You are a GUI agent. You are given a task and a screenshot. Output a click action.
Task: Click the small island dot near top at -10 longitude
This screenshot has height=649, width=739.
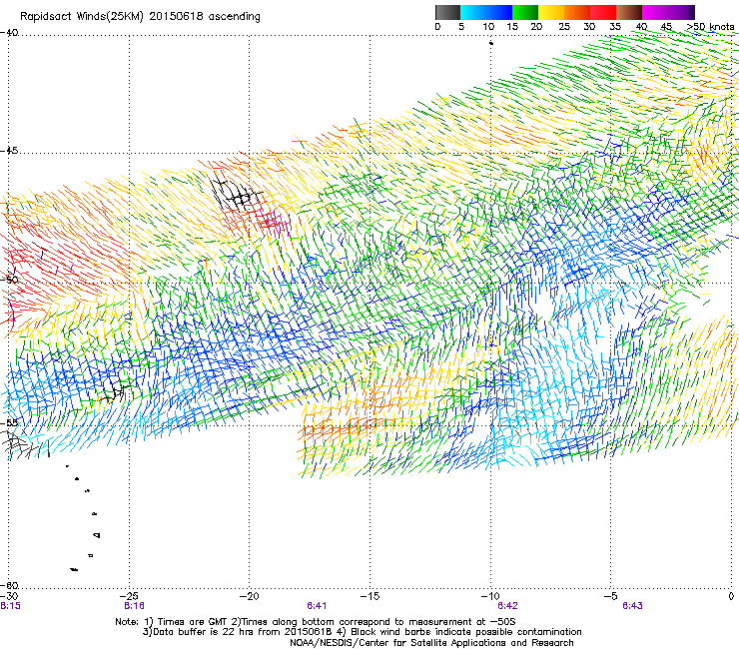[491, 43]
